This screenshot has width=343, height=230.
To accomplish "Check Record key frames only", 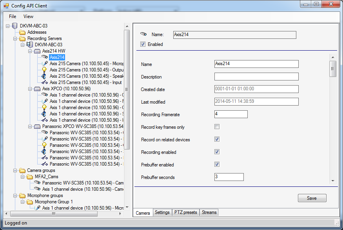I will [x=217, y=127].
